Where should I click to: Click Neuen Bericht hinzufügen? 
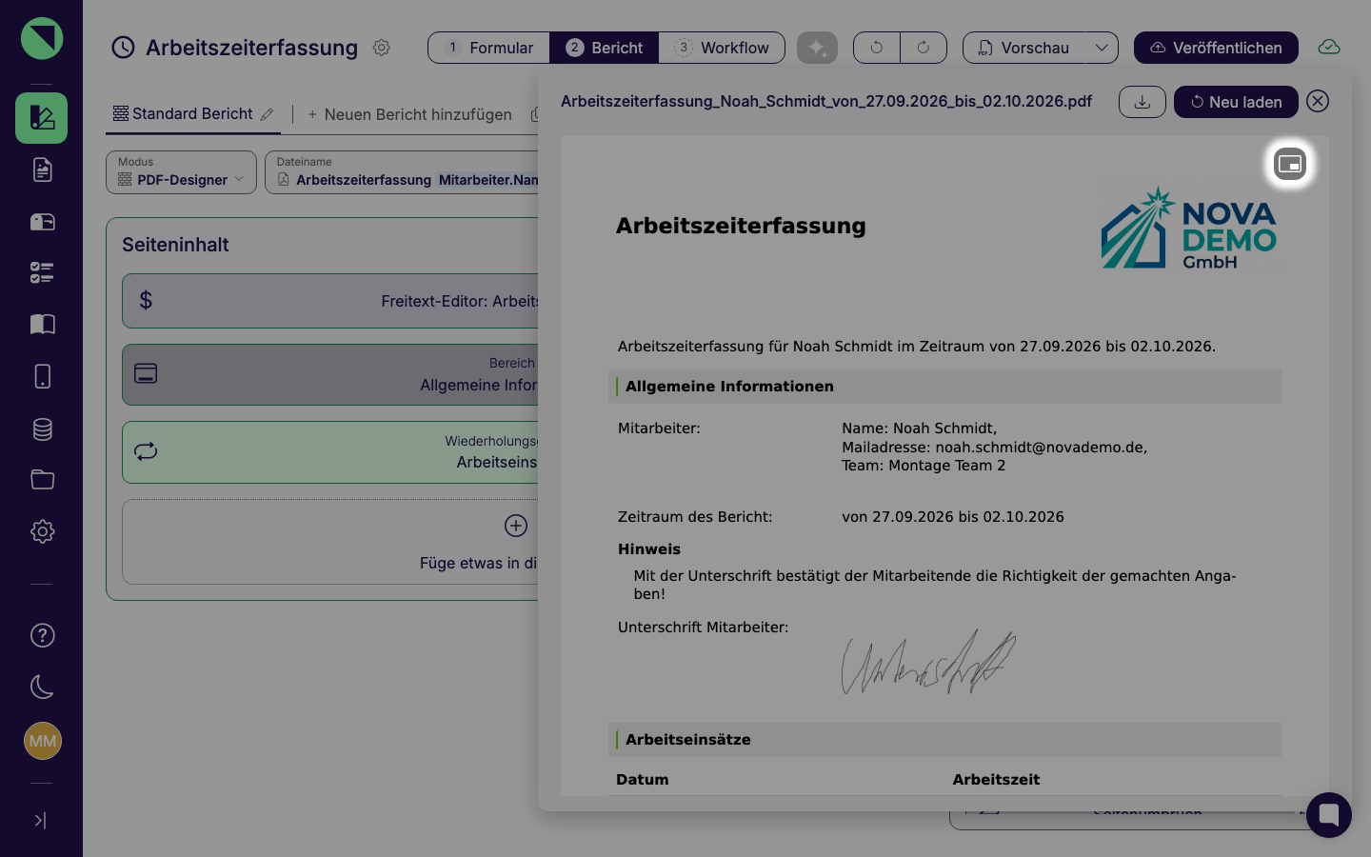click(x=409, y=114)
